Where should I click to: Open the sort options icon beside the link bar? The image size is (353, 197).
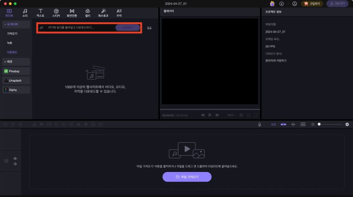[x=149, y=28]
